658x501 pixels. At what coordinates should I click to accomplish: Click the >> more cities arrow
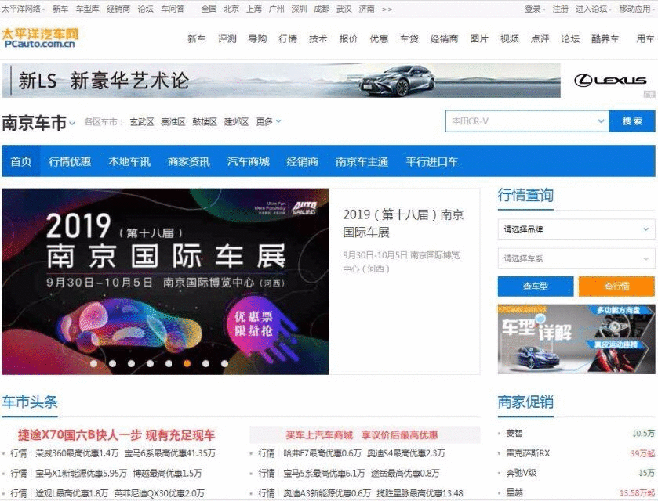coord(387,9)
